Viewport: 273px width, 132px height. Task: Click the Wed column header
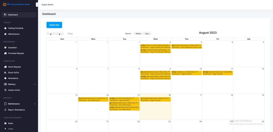pos(156,39)
